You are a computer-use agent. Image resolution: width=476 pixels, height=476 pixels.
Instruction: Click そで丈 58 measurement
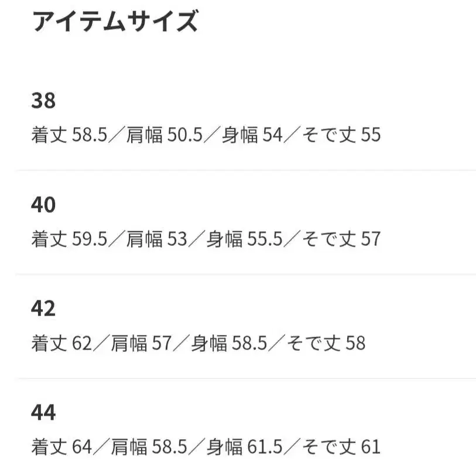click(x=327, y=343)
